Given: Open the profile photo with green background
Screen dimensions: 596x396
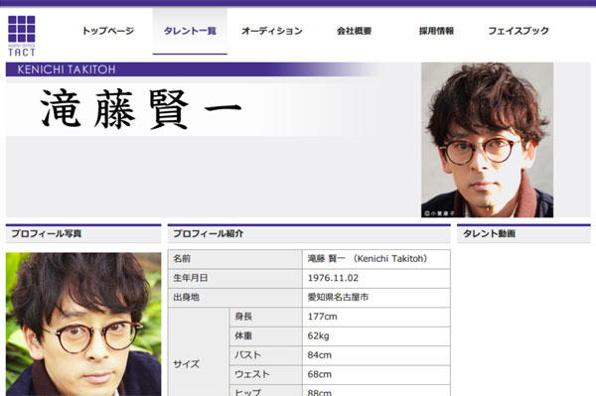Looking at the screenshot, I should coord(83,325).
